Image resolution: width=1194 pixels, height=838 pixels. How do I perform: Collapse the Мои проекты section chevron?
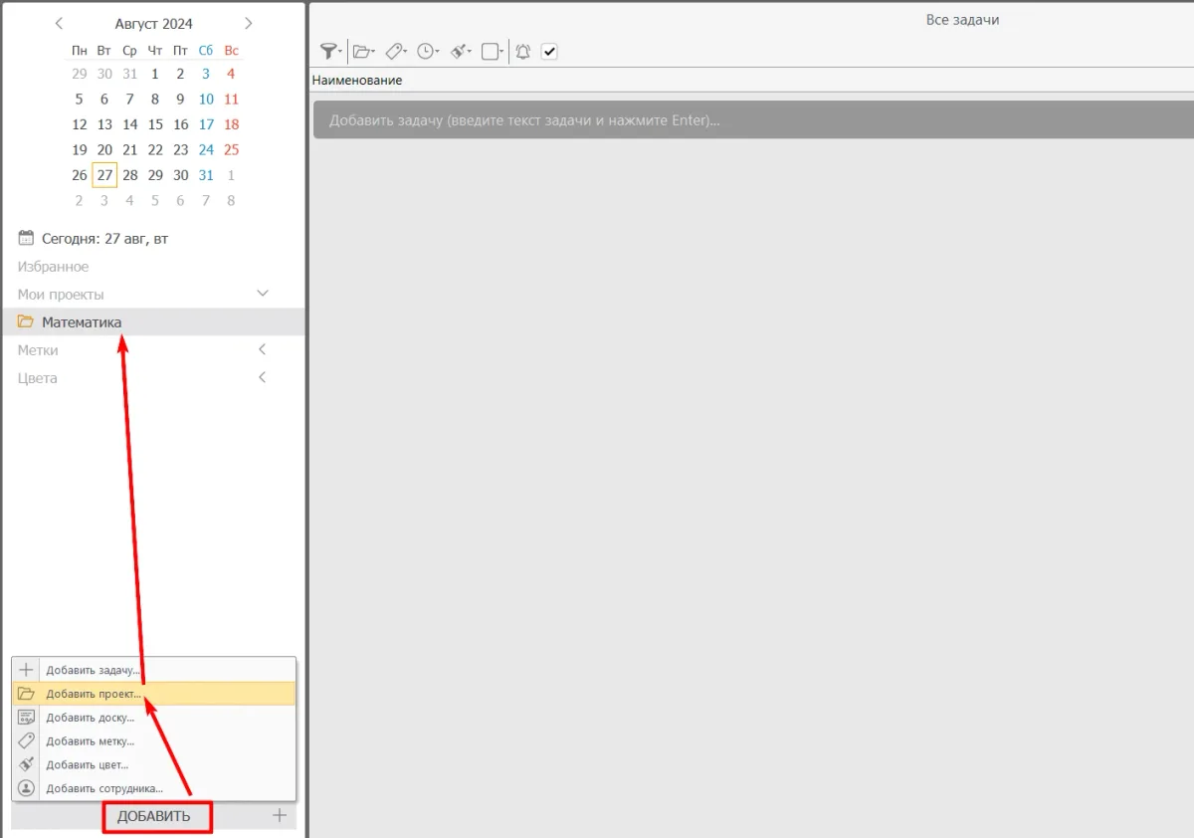tap(263, 294)
